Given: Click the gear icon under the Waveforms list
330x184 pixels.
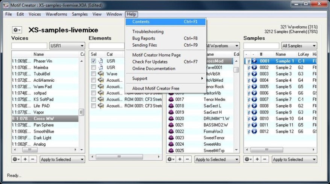Looking at the screenshot, I should coord(171,159).
